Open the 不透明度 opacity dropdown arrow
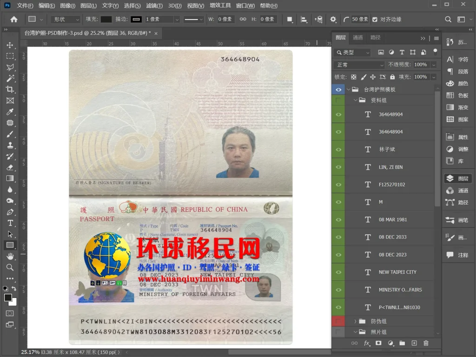Screen dimensions: 476x357 [434, 65]
